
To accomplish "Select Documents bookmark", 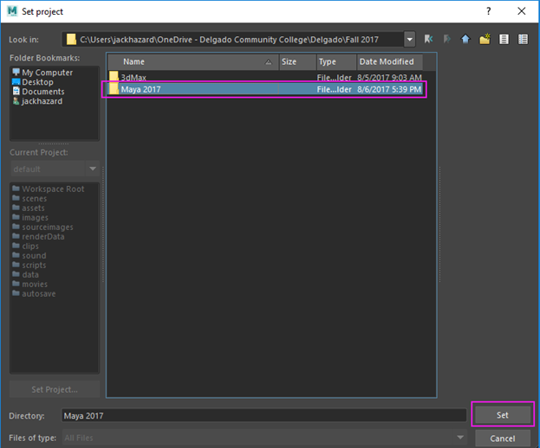I will pyautogui.click(x=43, y=92).
